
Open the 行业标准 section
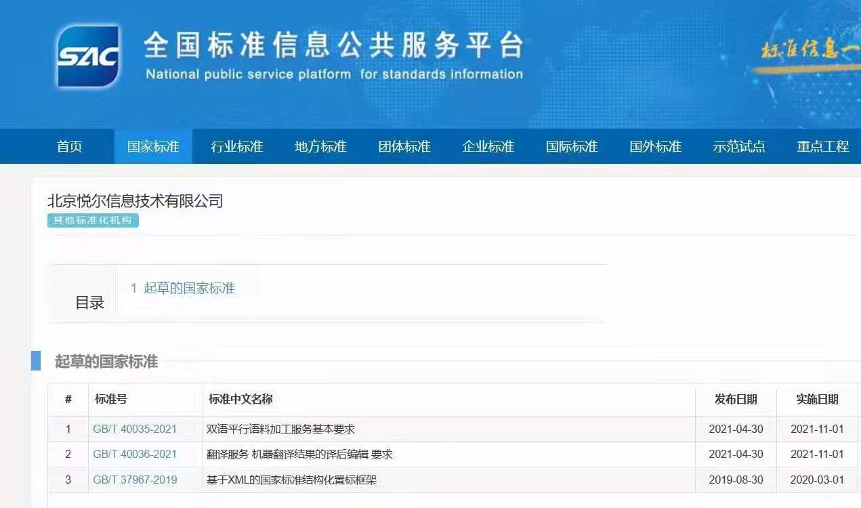pyautogui.click(x=237, y=146)
